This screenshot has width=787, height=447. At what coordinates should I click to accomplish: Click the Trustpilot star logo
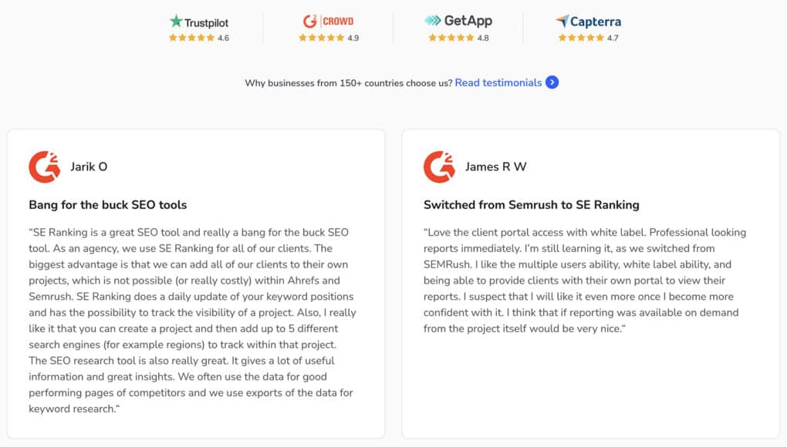pyautogui.click(x=177, y=22)
